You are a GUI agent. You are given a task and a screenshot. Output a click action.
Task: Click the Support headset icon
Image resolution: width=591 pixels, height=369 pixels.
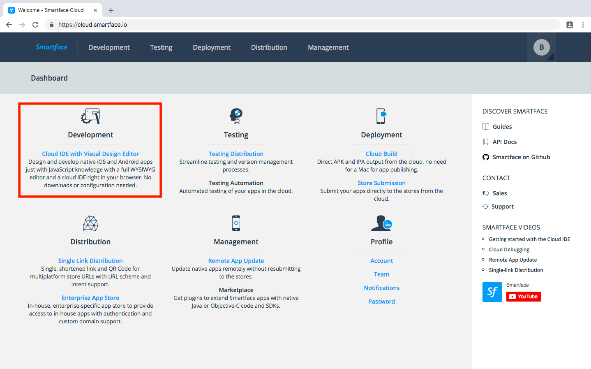(x=485, y=207)
